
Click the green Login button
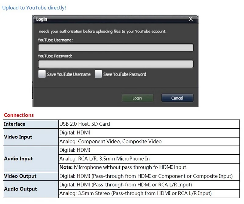click(x=138, y=98)
